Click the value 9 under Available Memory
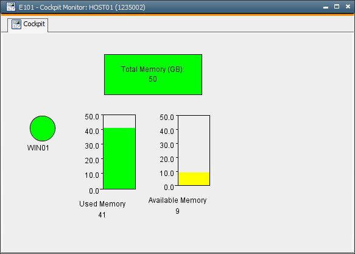The image size is (355, 254). pos(178,211)
